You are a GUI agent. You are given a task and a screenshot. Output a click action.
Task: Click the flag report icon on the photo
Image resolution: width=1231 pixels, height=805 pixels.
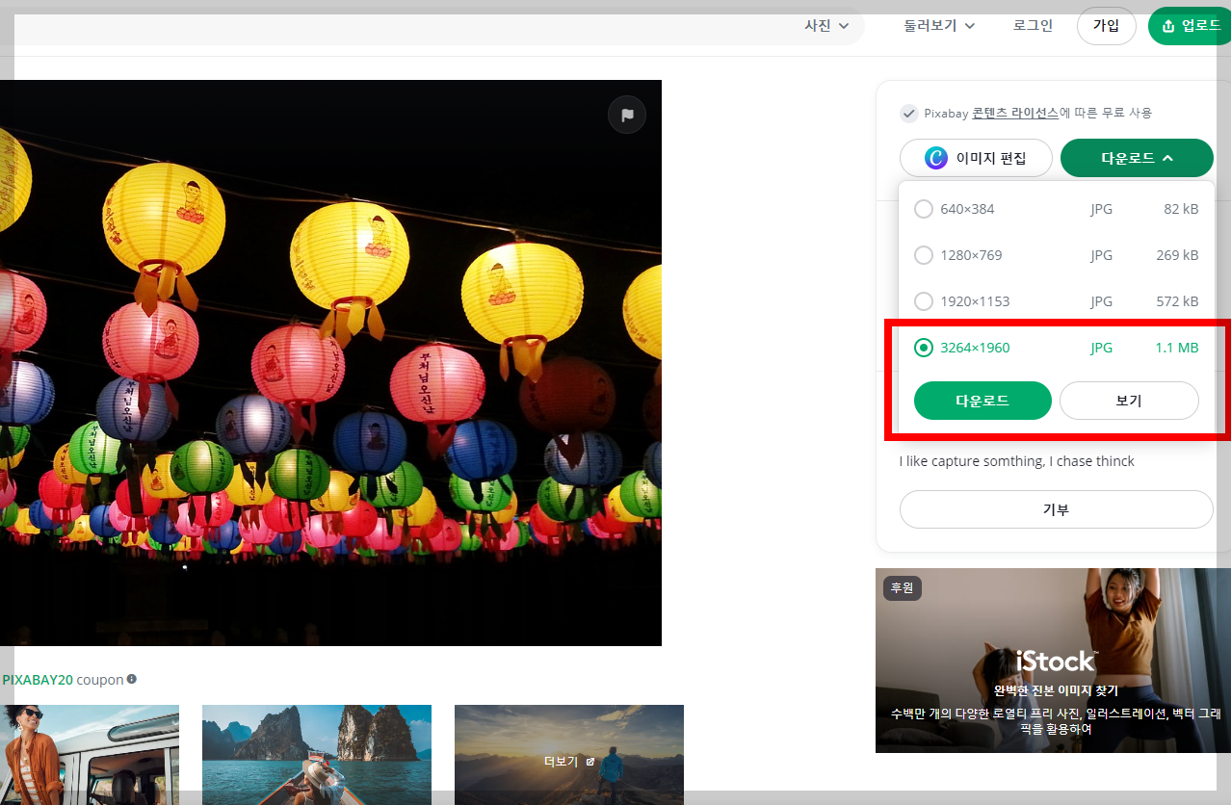(627, 115)
